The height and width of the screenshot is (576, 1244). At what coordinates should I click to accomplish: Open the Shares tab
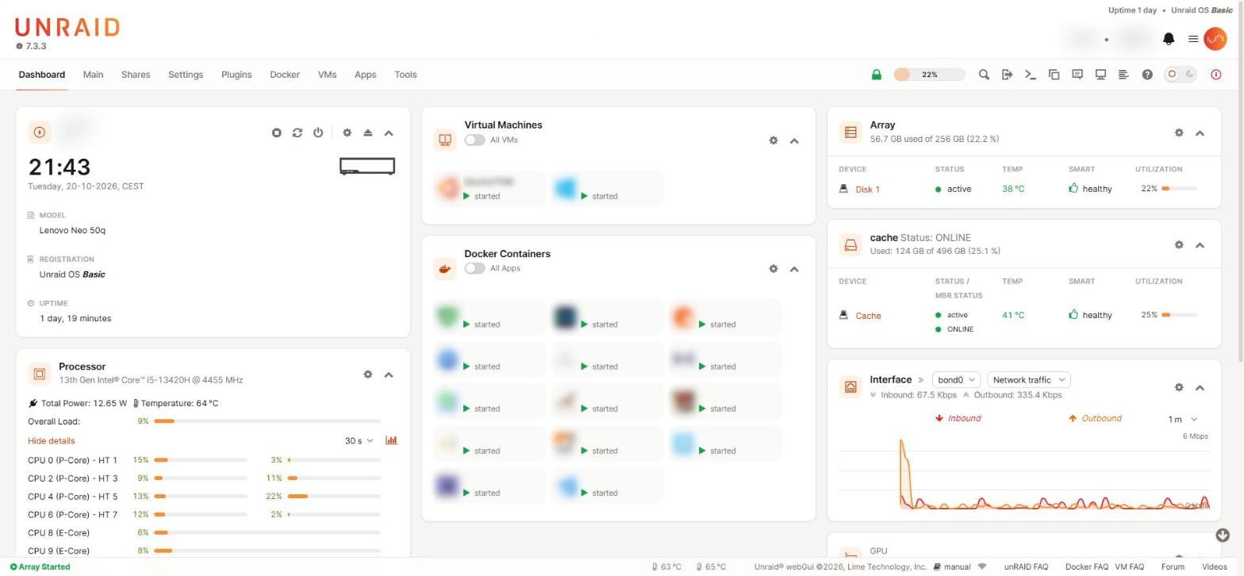(x=136, y=75)
